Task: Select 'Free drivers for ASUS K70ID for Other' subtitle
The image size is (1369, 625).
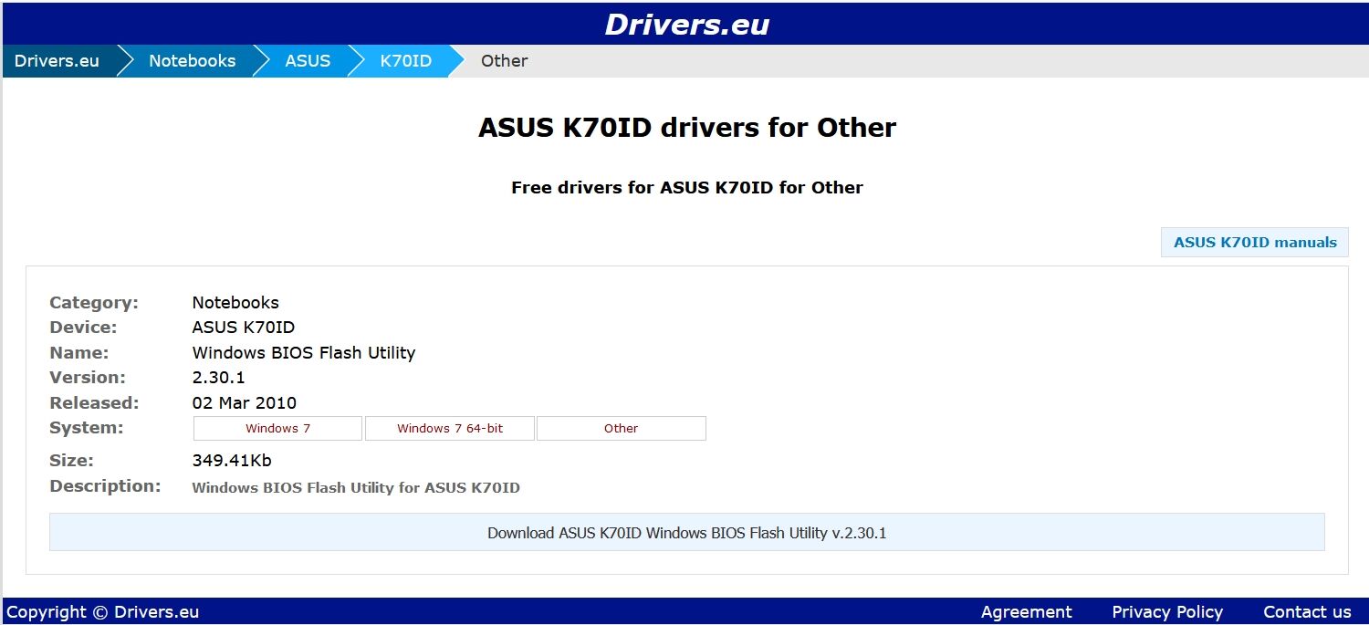Action: (x=686, y=188)
